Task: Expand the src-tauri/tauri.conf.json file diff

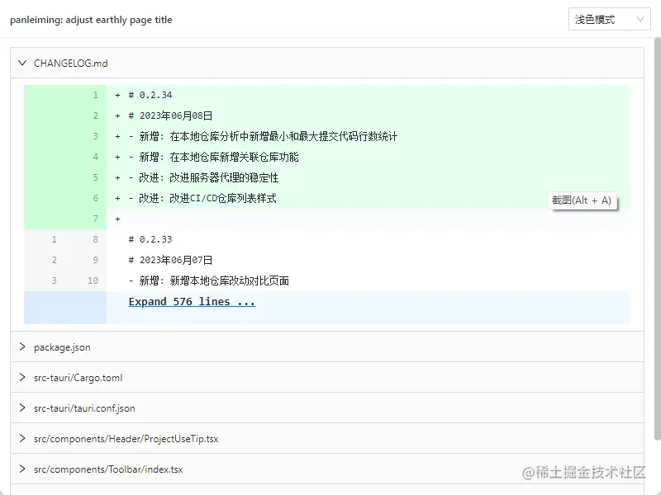Action: pos(22,408)
